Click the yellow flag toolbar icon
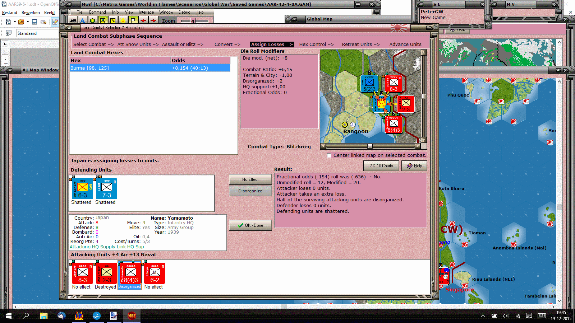This screenshot has height=323, width=575. (133, 21)
